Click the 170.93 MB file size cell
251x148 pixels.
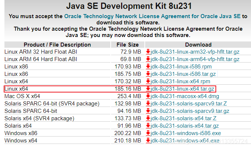[128, 67]
